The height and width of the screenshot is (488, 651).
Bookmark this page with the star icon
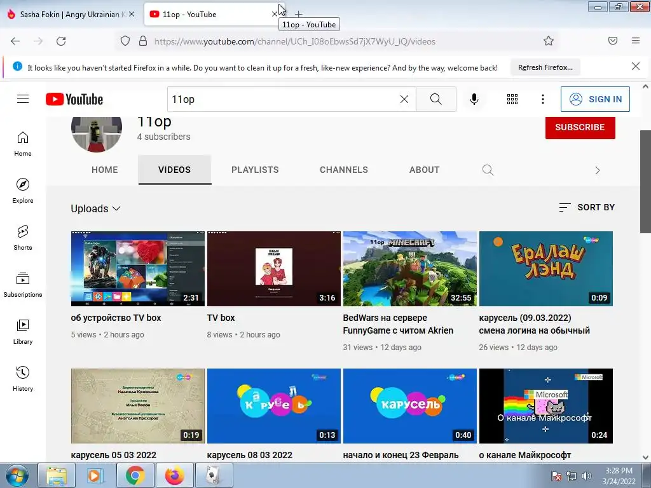pos(549,41)
